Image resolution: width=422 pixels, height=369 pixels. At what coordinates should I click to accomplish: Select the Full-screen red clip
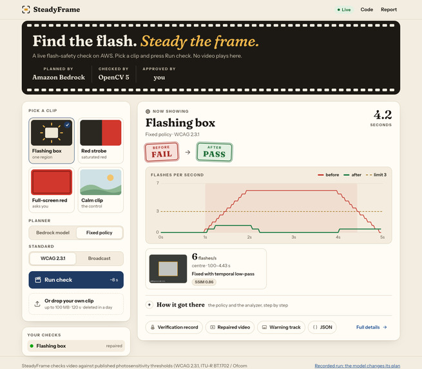(x=52, y=190)
